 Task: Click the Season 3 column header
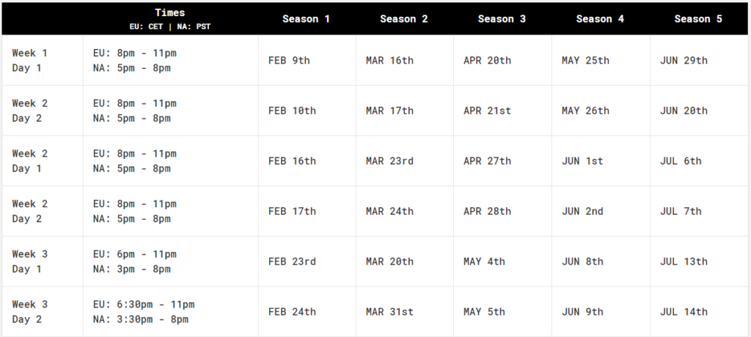(502, 18)
